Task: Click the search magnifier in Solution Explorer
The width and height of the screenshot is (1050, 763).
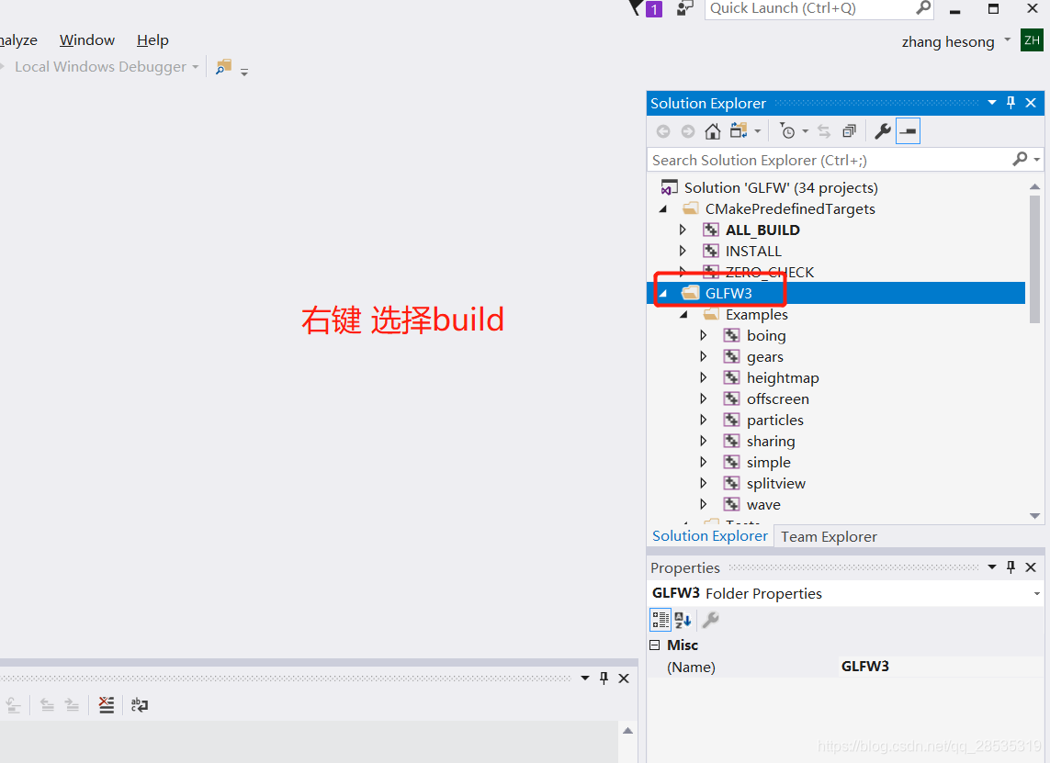Action: tap(1020, 159)
